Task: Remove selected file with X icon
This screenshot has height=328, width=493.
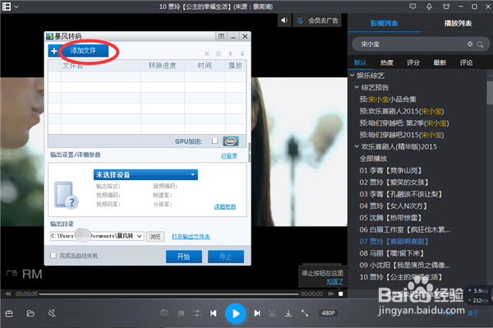Action: [206, 53]
